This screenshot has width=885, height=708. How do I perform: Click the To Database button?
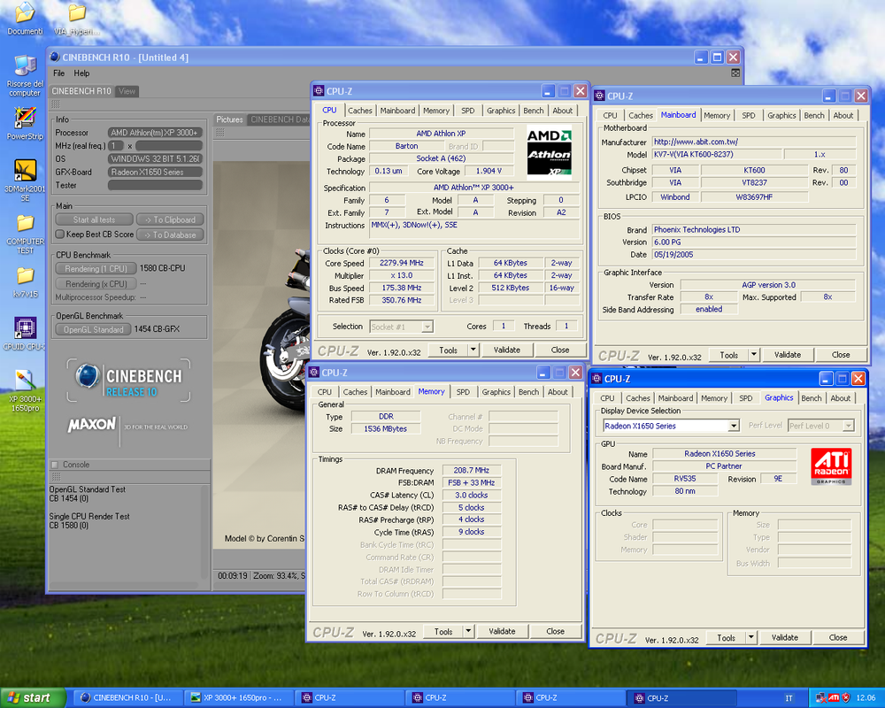[170, 235]
